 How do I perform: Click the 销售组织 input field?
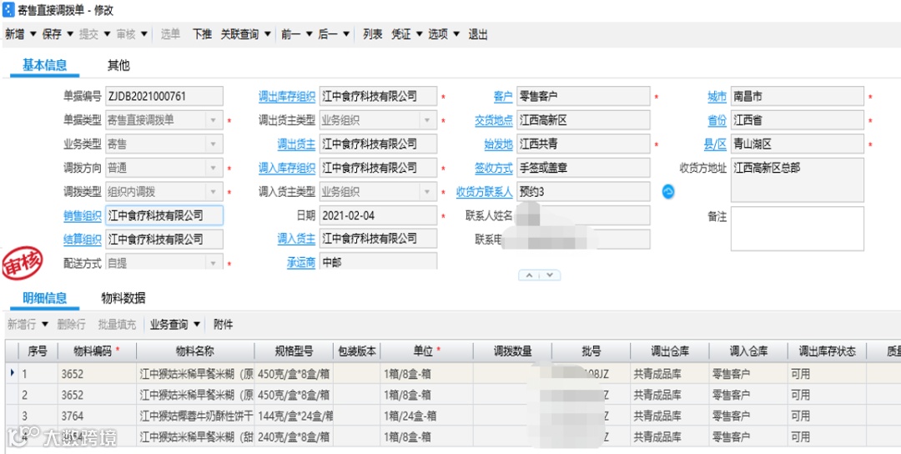click(x=164, y=216)
